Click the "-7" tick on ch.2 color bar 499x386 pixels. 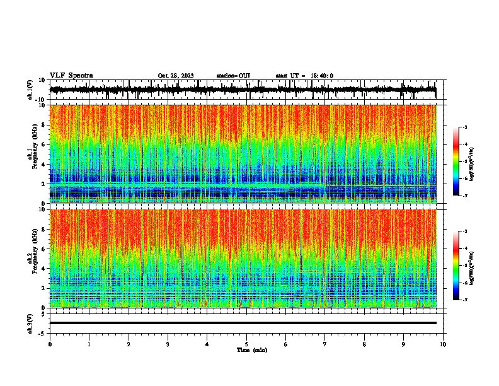[x=465, y=300]
